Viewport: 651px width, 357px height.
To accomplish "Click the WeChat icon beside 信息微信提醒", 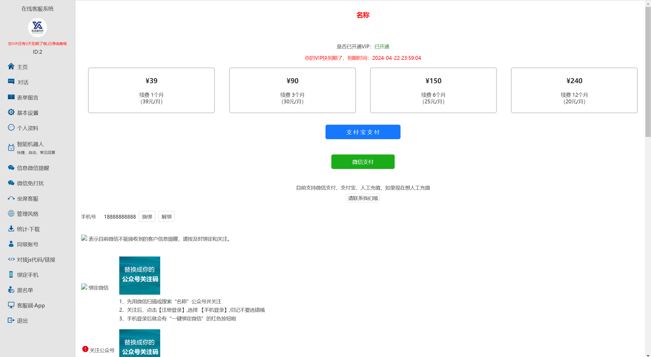I will [11, 167].
